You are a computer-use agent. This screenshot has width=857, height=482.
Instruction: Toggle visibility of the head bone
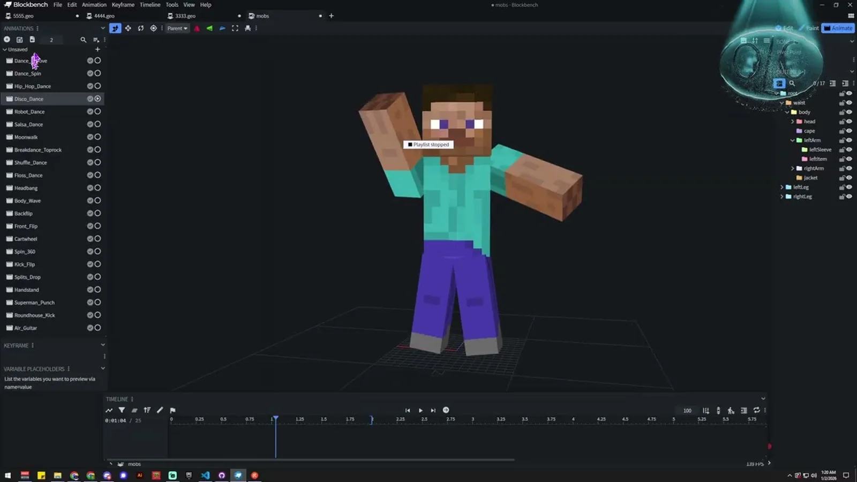[849, 122]
